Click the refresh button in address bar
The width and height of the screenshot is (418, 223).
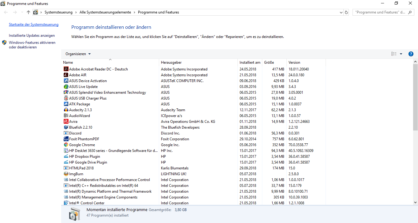click(x=346, y=12)
